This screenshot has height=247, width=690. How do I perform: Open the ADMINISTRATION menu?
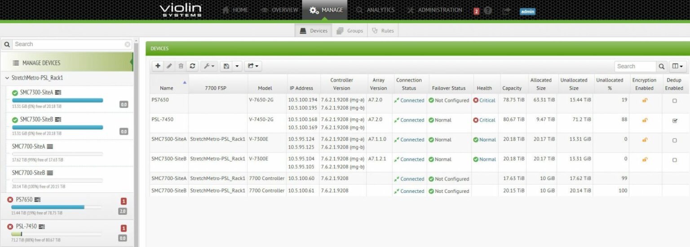point(434,10)
